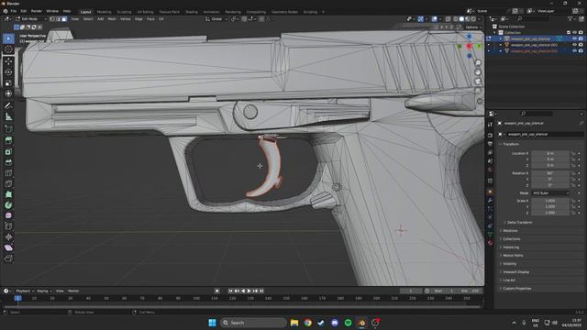Open the Edit menu in top bar
The width and height of the screenshot is (587, 330).
24,11
